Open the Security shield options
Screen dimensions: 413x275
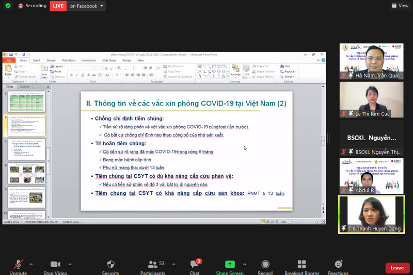click(x=110, y=265)
